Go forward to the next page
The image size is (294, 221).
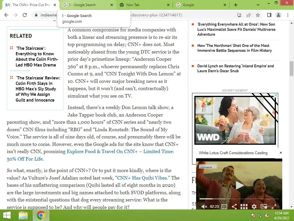16,15
